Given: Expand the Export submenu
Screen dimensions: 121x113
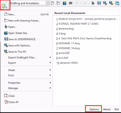Looking at the screenshot, I should (27, 63).
